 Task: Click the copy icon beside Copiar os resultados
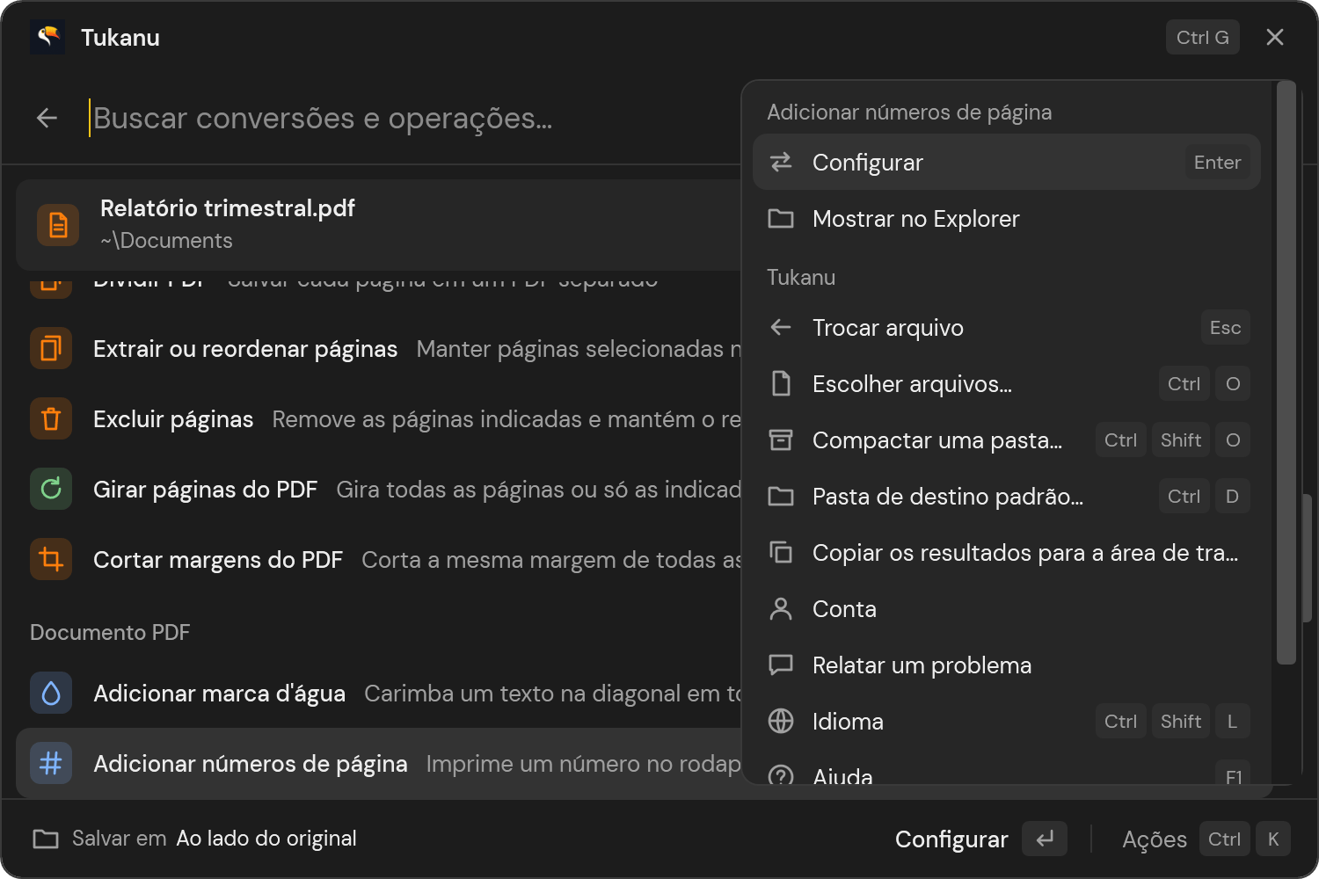tap(781, 552)
